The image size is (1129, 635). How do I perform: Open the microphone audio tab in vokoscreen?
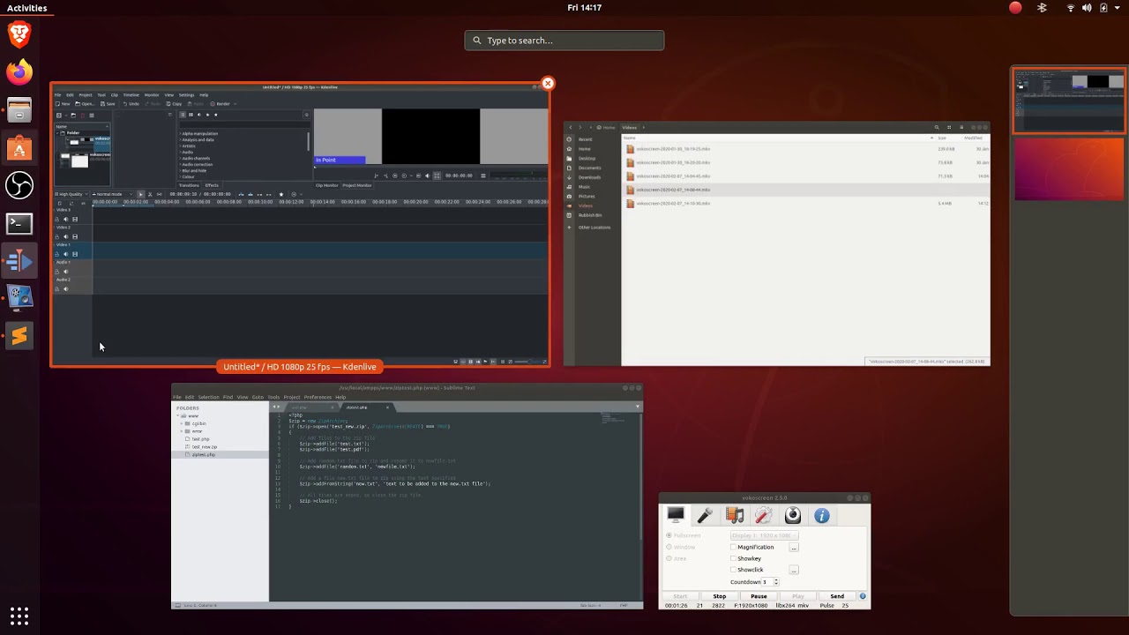(705, 515)
